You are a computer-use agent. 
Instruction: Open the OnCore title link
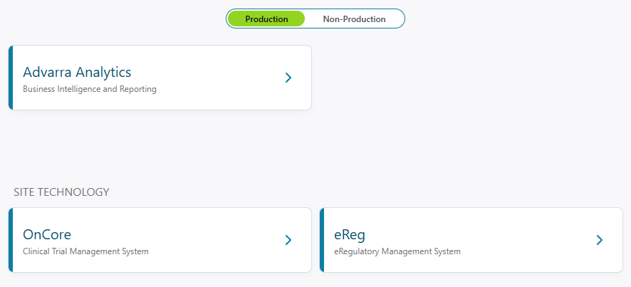click(47, 234)
